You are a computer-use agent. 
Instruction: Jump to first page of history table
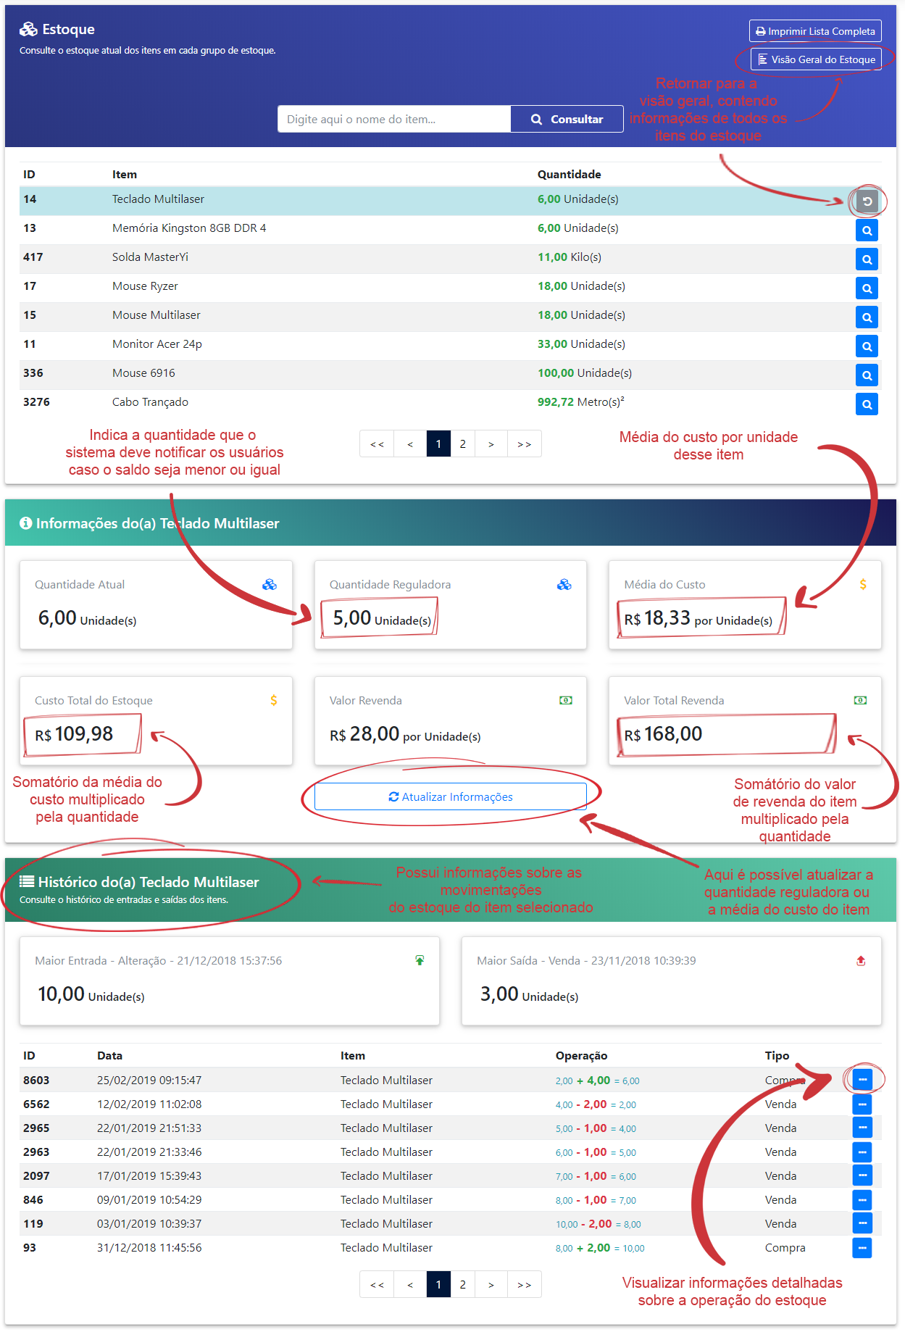(x=377, y=1285)
